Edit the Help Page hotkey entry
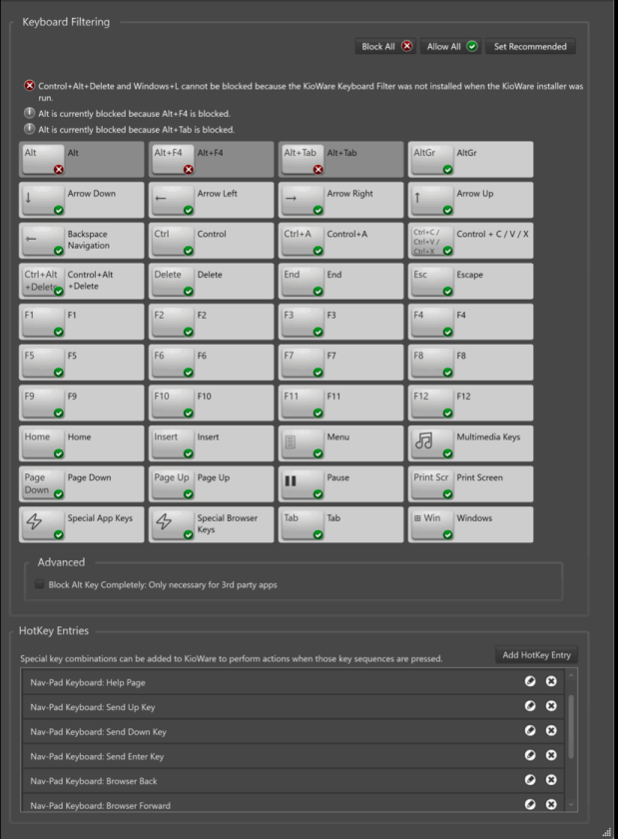Viewport: 618px width, 839px height. click(x=530, y=681)
